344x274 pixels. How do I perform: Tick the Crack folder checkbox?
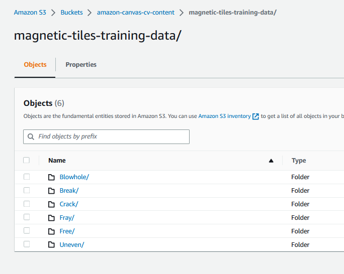click(27, 204)
